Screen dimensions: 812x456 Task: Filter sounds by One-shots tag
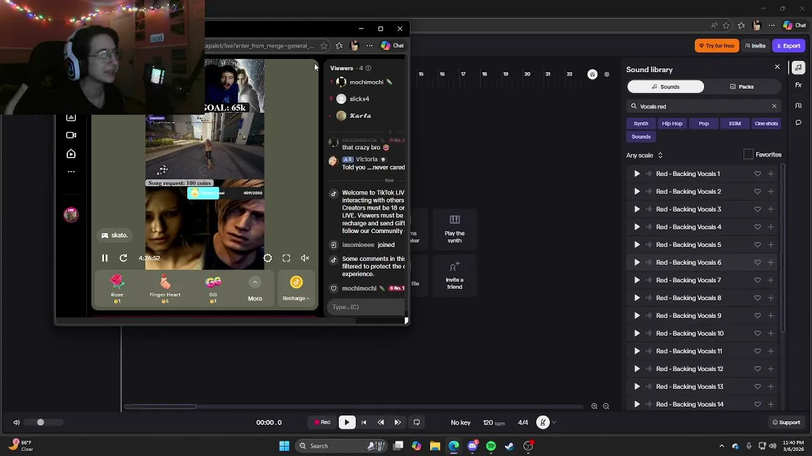tap(766, 123)
